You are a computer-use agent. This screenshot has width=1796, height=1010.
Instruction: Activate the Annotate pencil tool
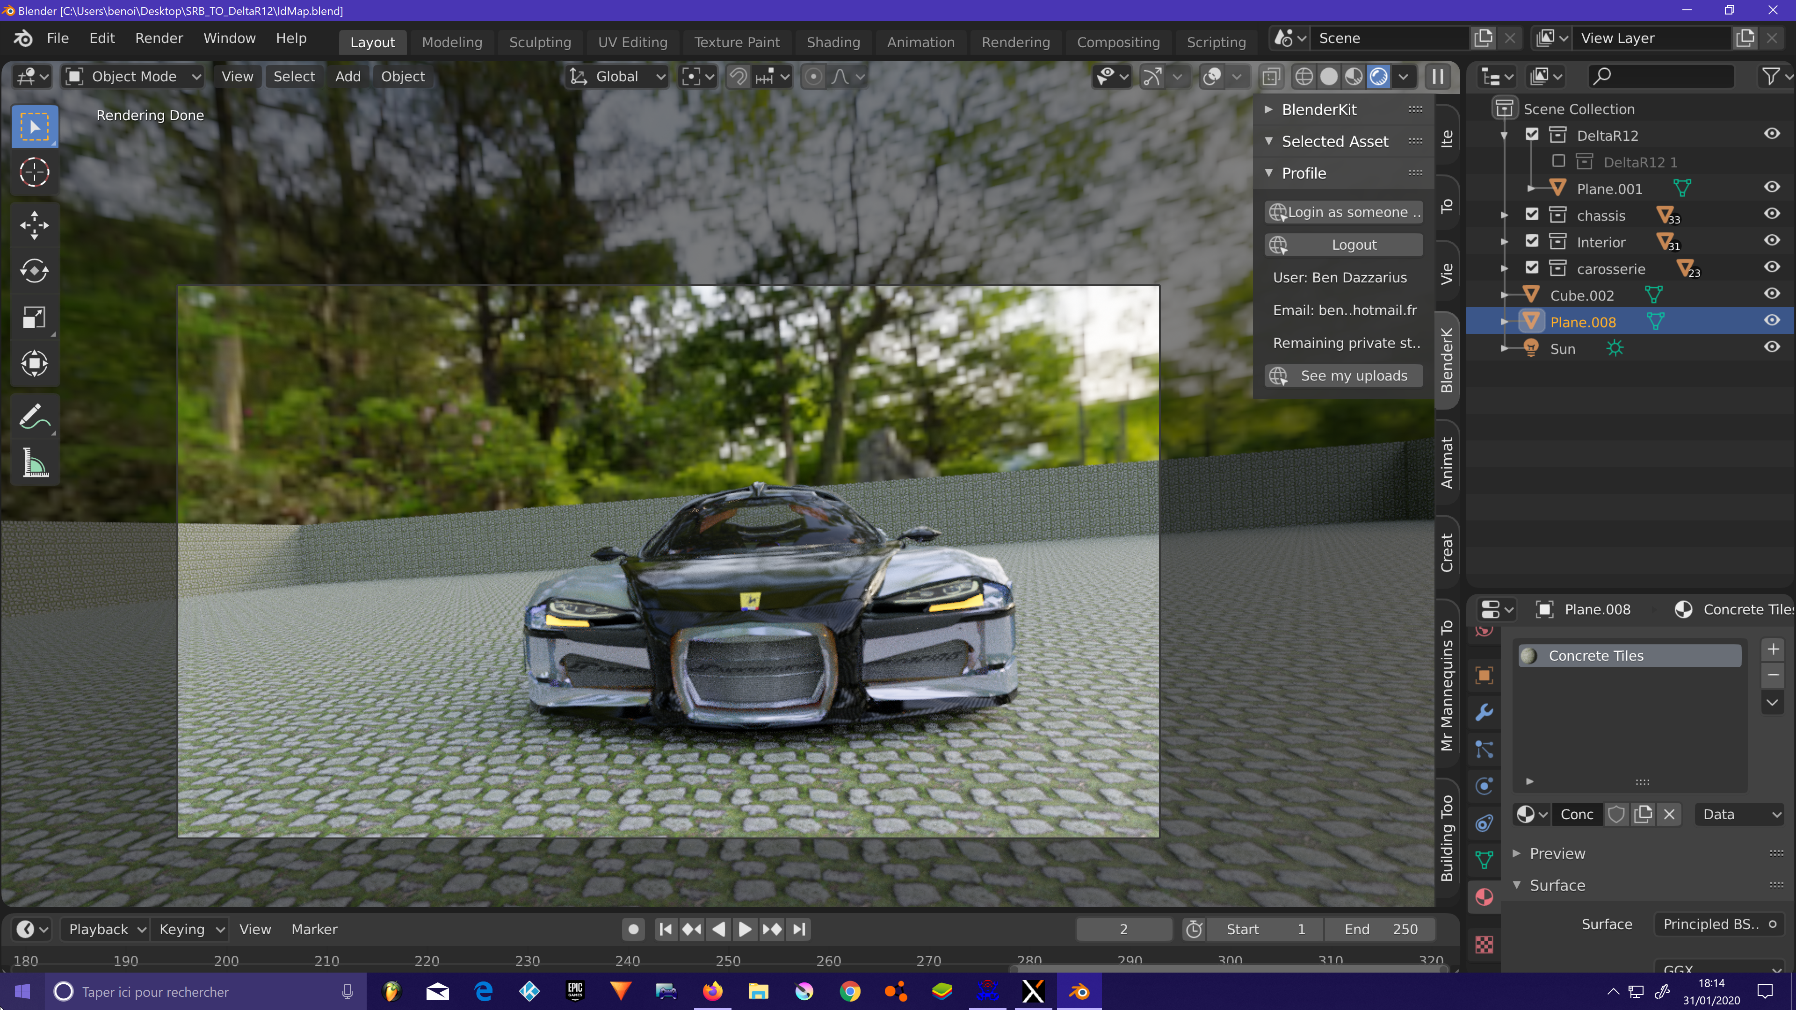pos(34,417)
